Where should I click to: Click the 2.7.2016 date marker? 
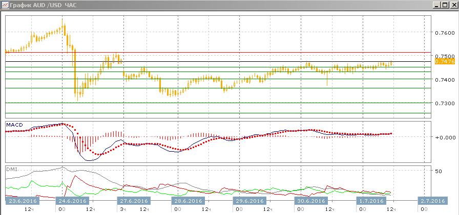pyautogui.click(x=433, y=201)
